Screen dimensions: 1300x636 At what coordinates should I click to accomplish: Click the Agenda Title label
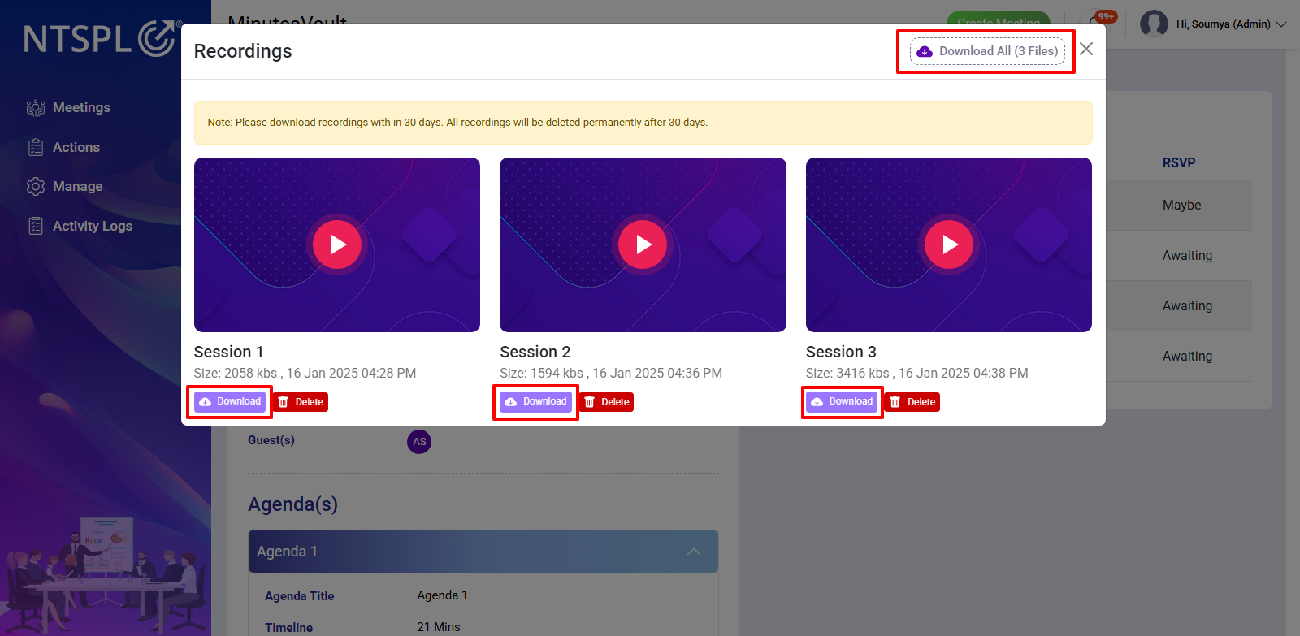[x=300, y=596]
